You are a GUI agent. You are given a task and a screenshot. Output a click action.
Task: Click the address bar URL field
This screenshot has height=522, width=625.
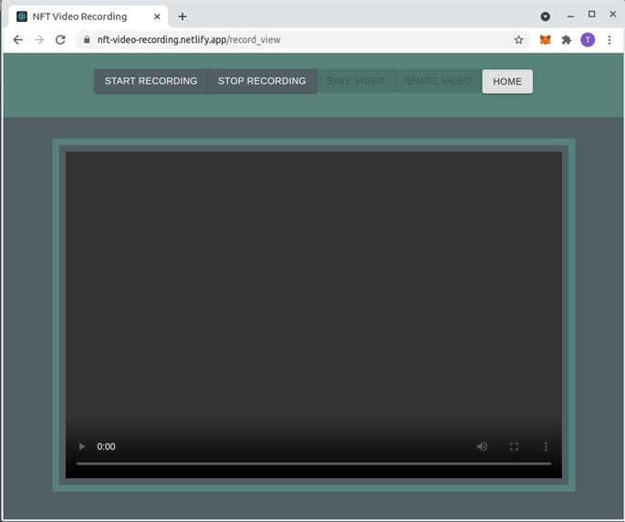(x=303, y=40)
